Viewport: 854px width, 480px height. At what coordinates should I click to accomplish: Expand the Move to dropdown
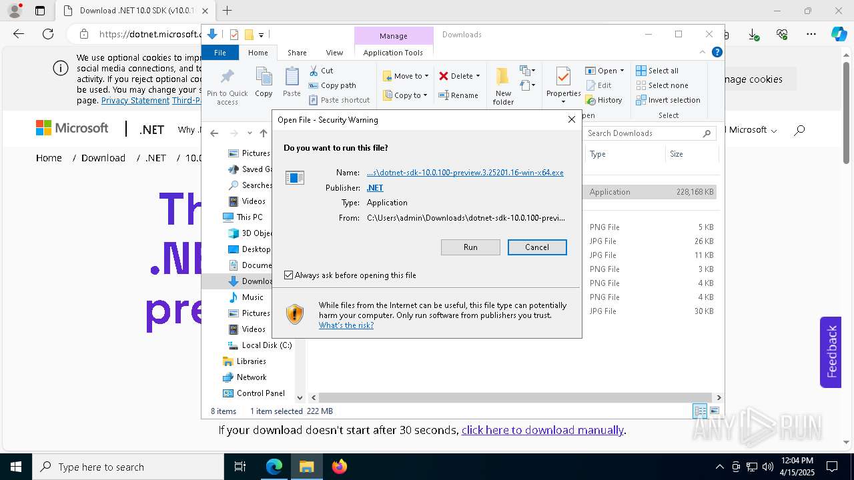click(426, 76)
